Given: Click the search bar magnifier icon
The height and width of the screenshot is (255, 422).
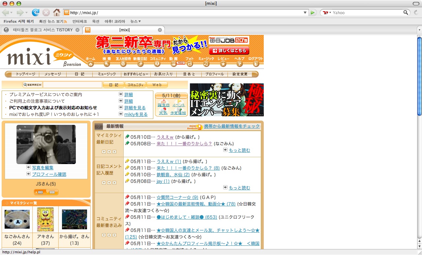Looking at the screenshot, I should pos(406,13).
